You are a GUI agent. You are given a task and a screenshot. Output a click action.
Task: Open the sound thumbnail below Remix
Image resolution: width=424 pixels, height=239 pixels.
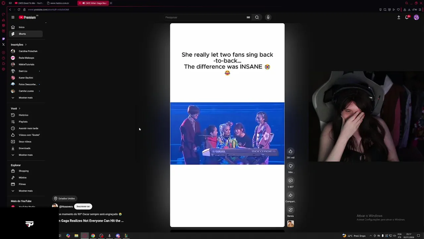(x=291, y=224)
